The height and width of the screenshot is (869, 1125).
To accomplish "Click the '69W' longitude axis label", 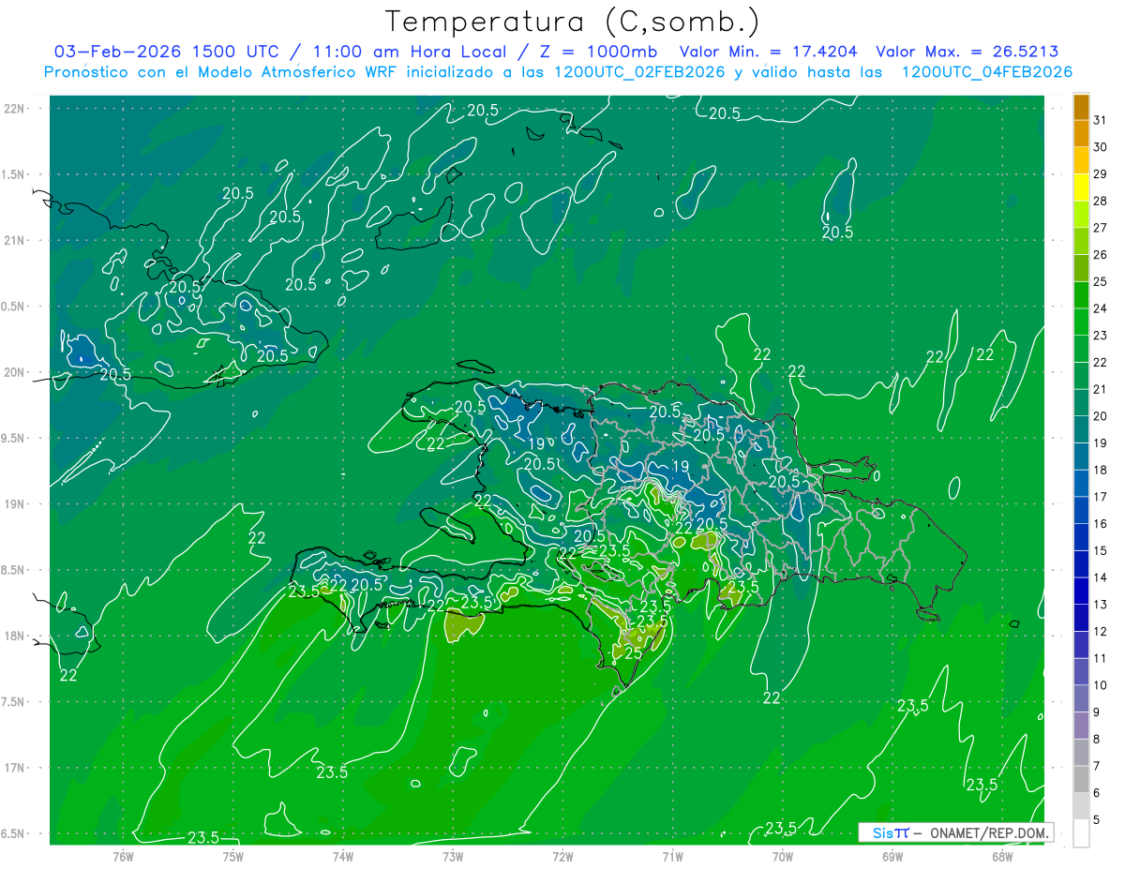I will click(892, 857).
